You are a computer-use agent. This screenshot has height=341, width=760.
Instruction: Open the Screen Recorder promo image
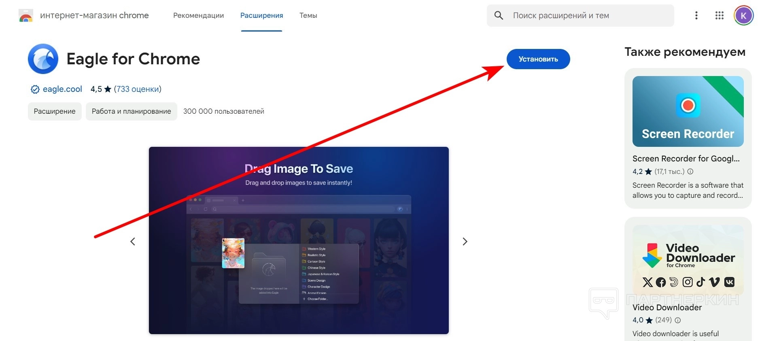pos(688,111)
